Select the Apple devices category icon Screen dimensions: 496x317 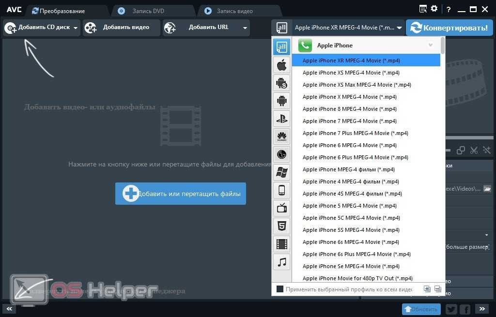click(x=281, y=65)
